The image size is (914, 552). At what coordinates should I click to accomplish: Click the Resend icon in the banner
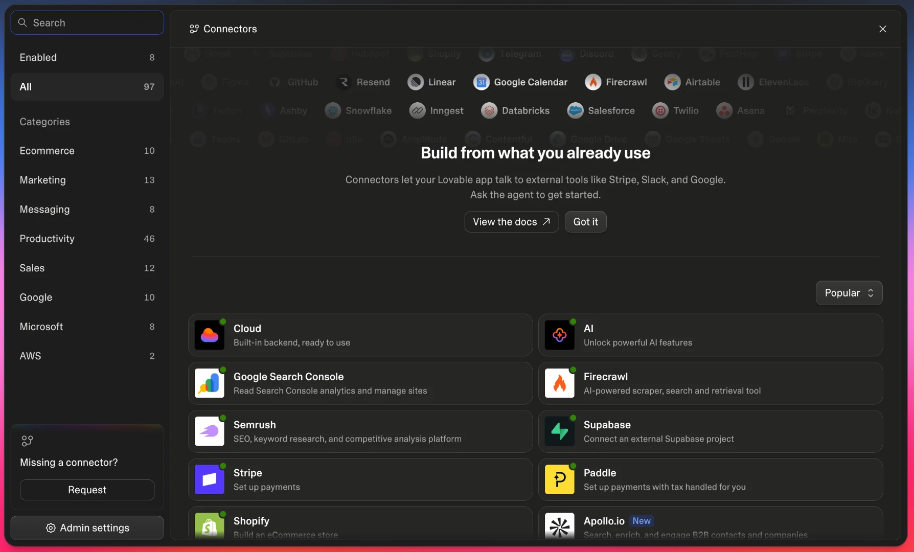(x=344, y=82)
